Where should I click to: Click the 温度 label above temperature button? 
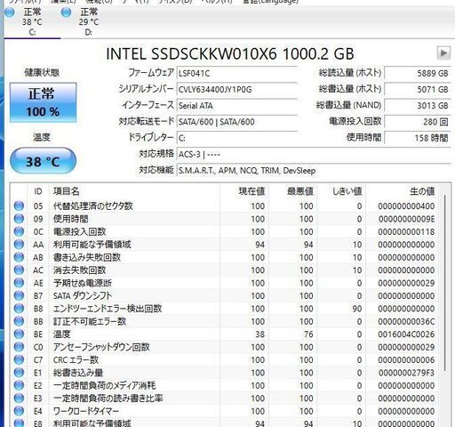pyautogui.click(x=42, y=137)
